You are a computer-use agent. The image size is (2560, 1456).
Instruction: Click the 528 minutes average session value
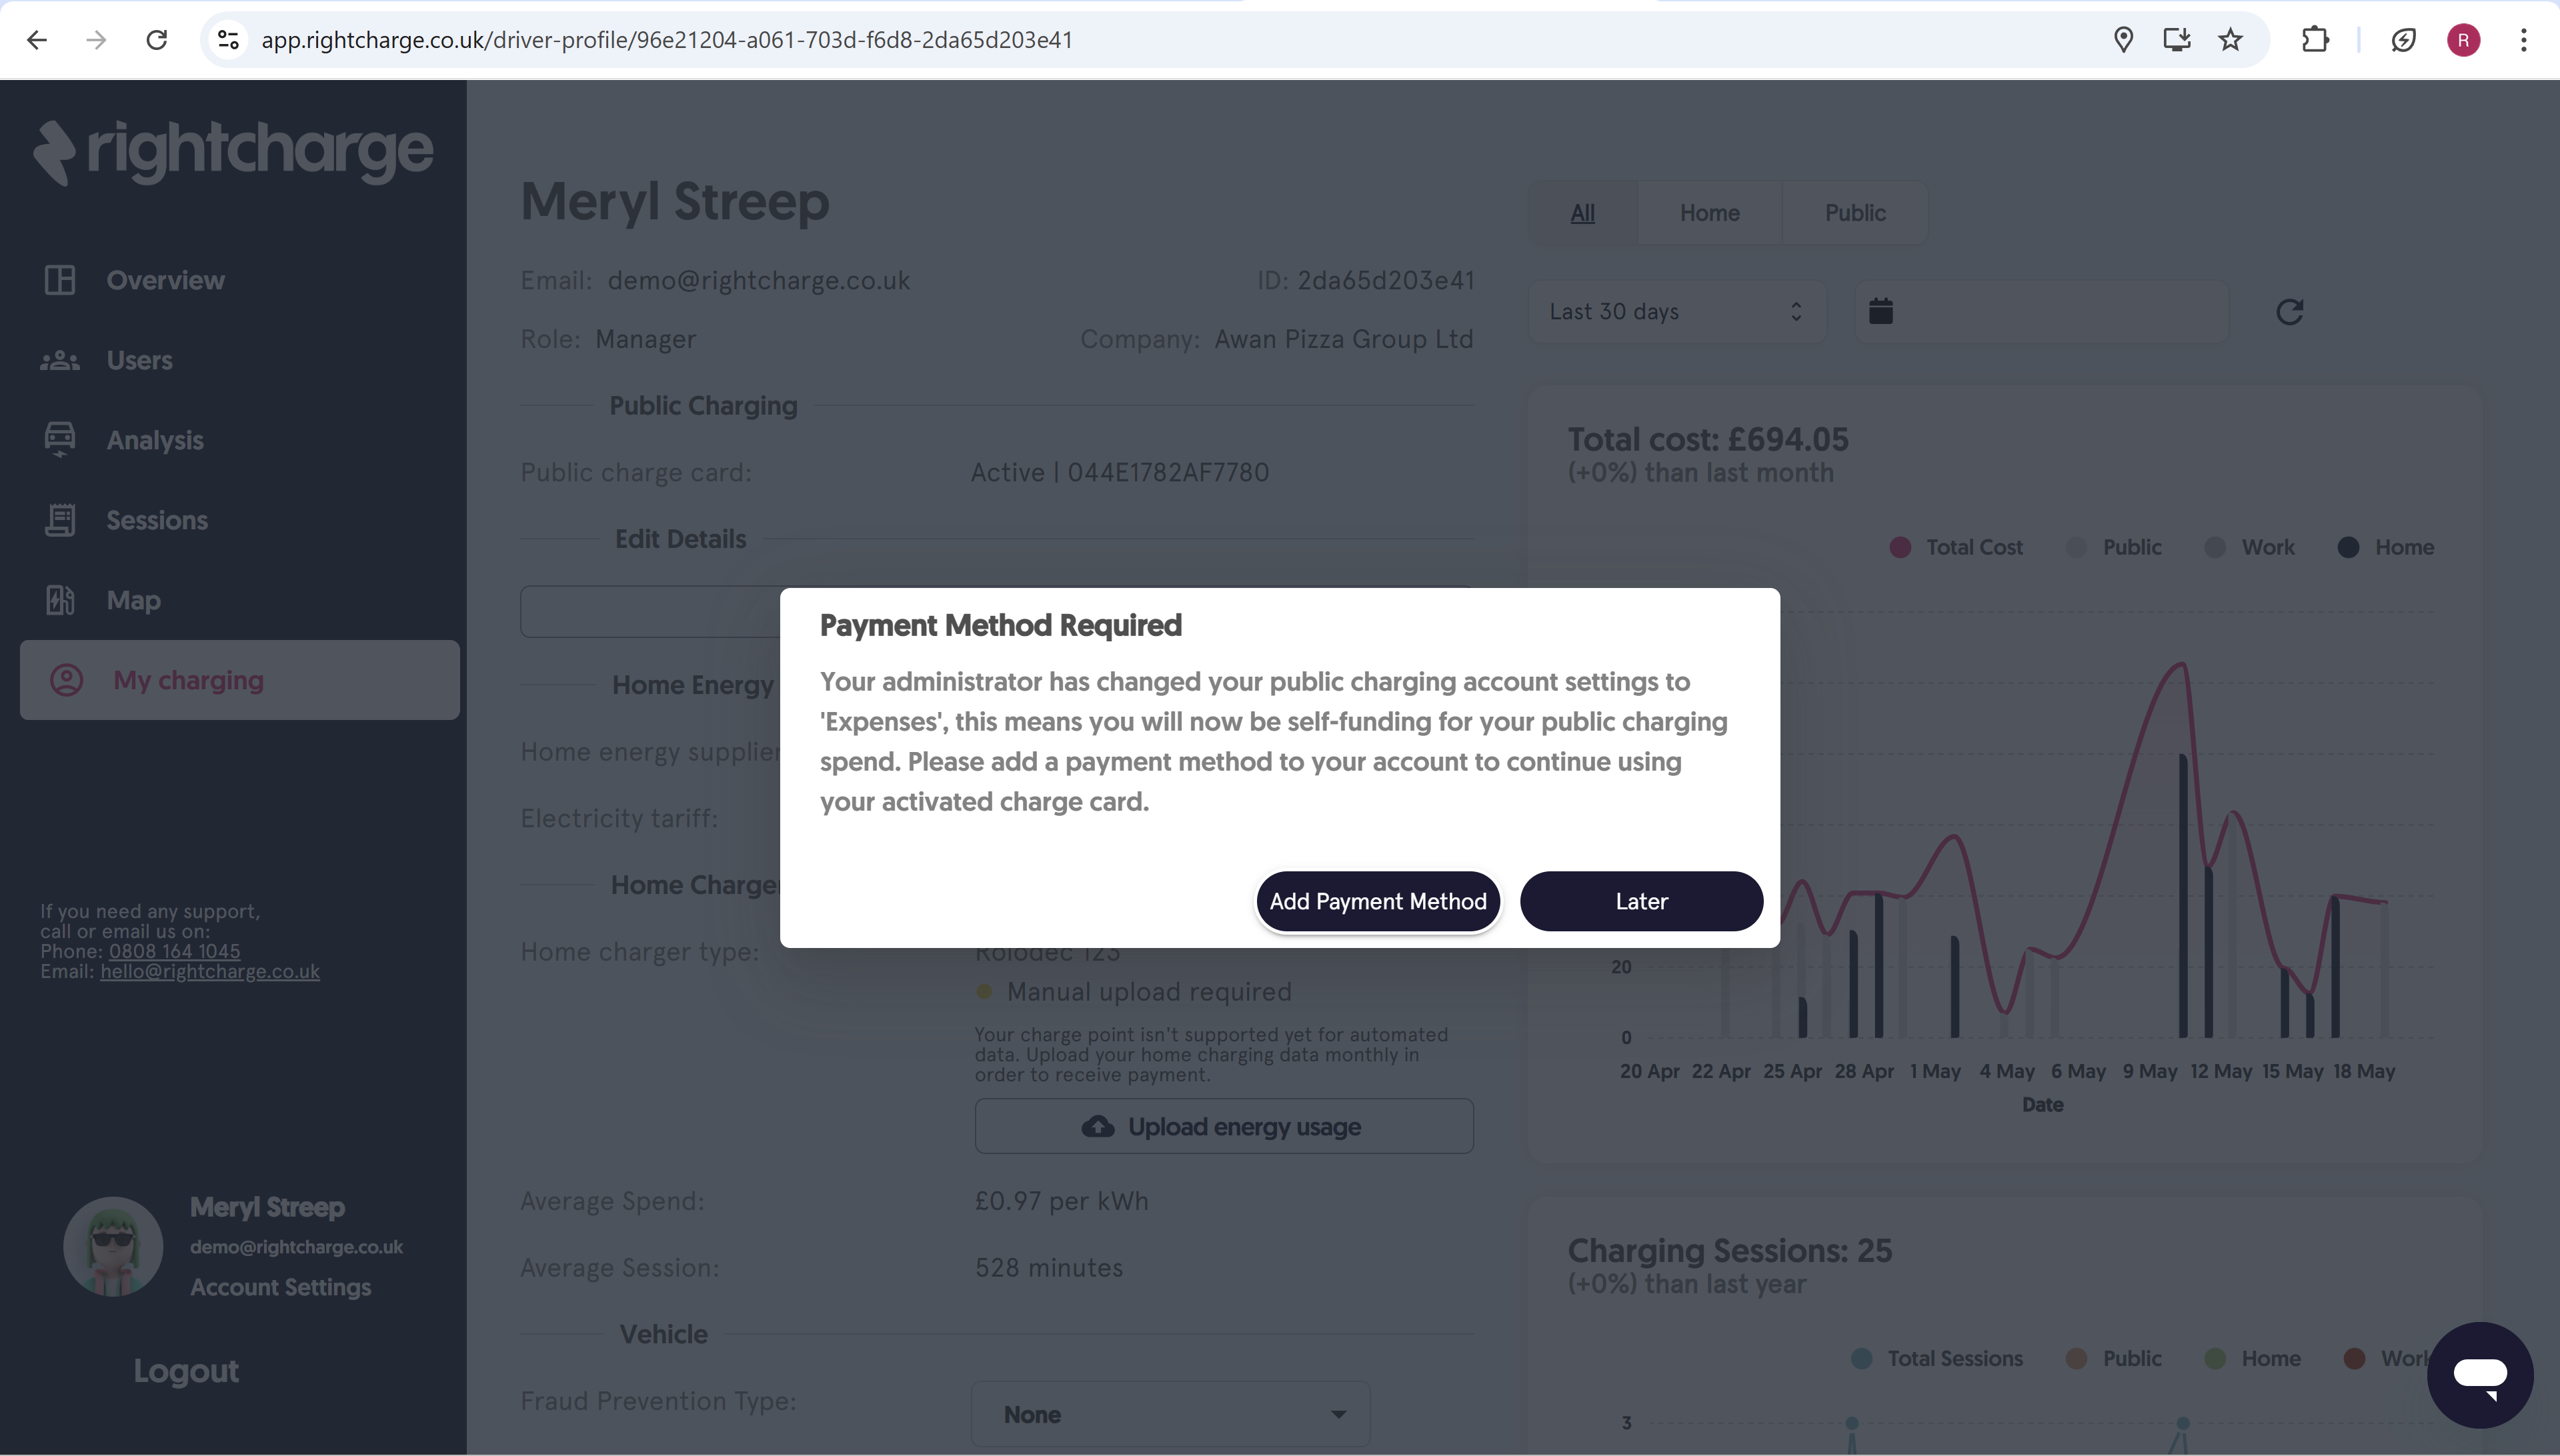pyautogui.click(x=1049, y=1268)
